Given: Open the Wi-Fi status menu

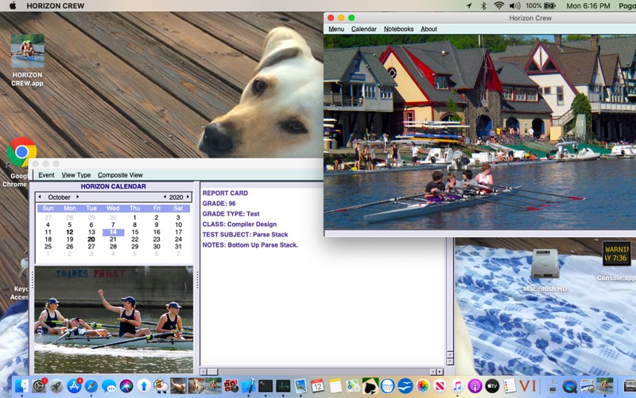Looking at the screenshot, I should pos(498,6).
